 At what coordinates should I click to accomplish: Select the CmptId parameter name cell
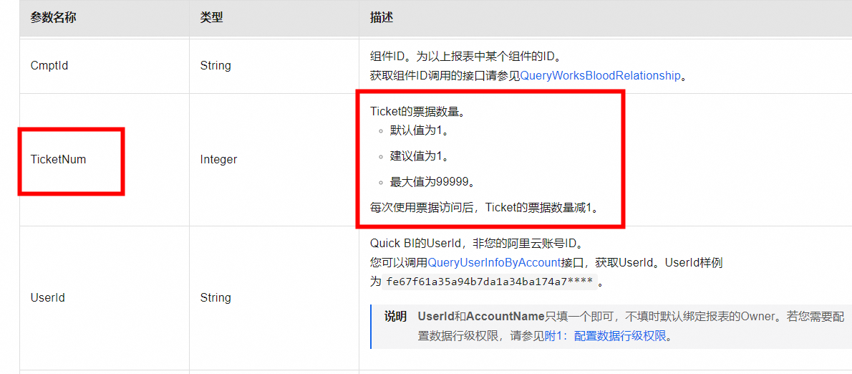point(49,65)
